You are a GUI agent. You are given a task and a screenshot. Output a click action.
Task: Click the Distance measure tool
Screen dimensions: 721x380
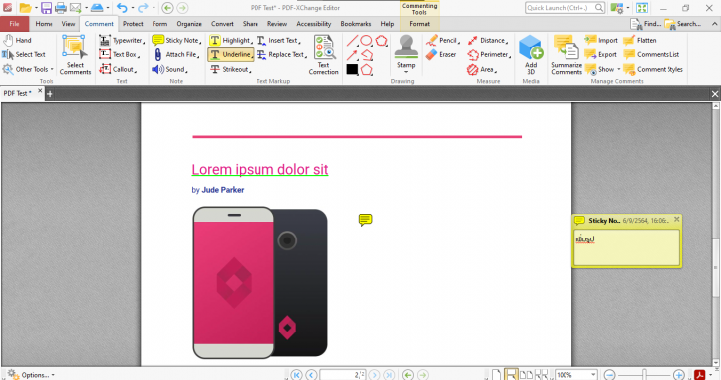pyautogui.click(x=488, y=40)
